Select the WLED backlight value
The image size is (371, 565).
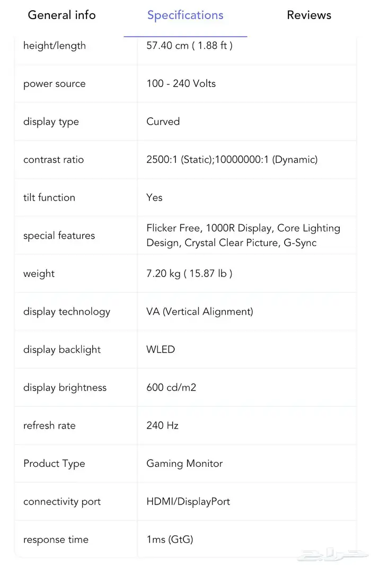(x=160, y=350)
